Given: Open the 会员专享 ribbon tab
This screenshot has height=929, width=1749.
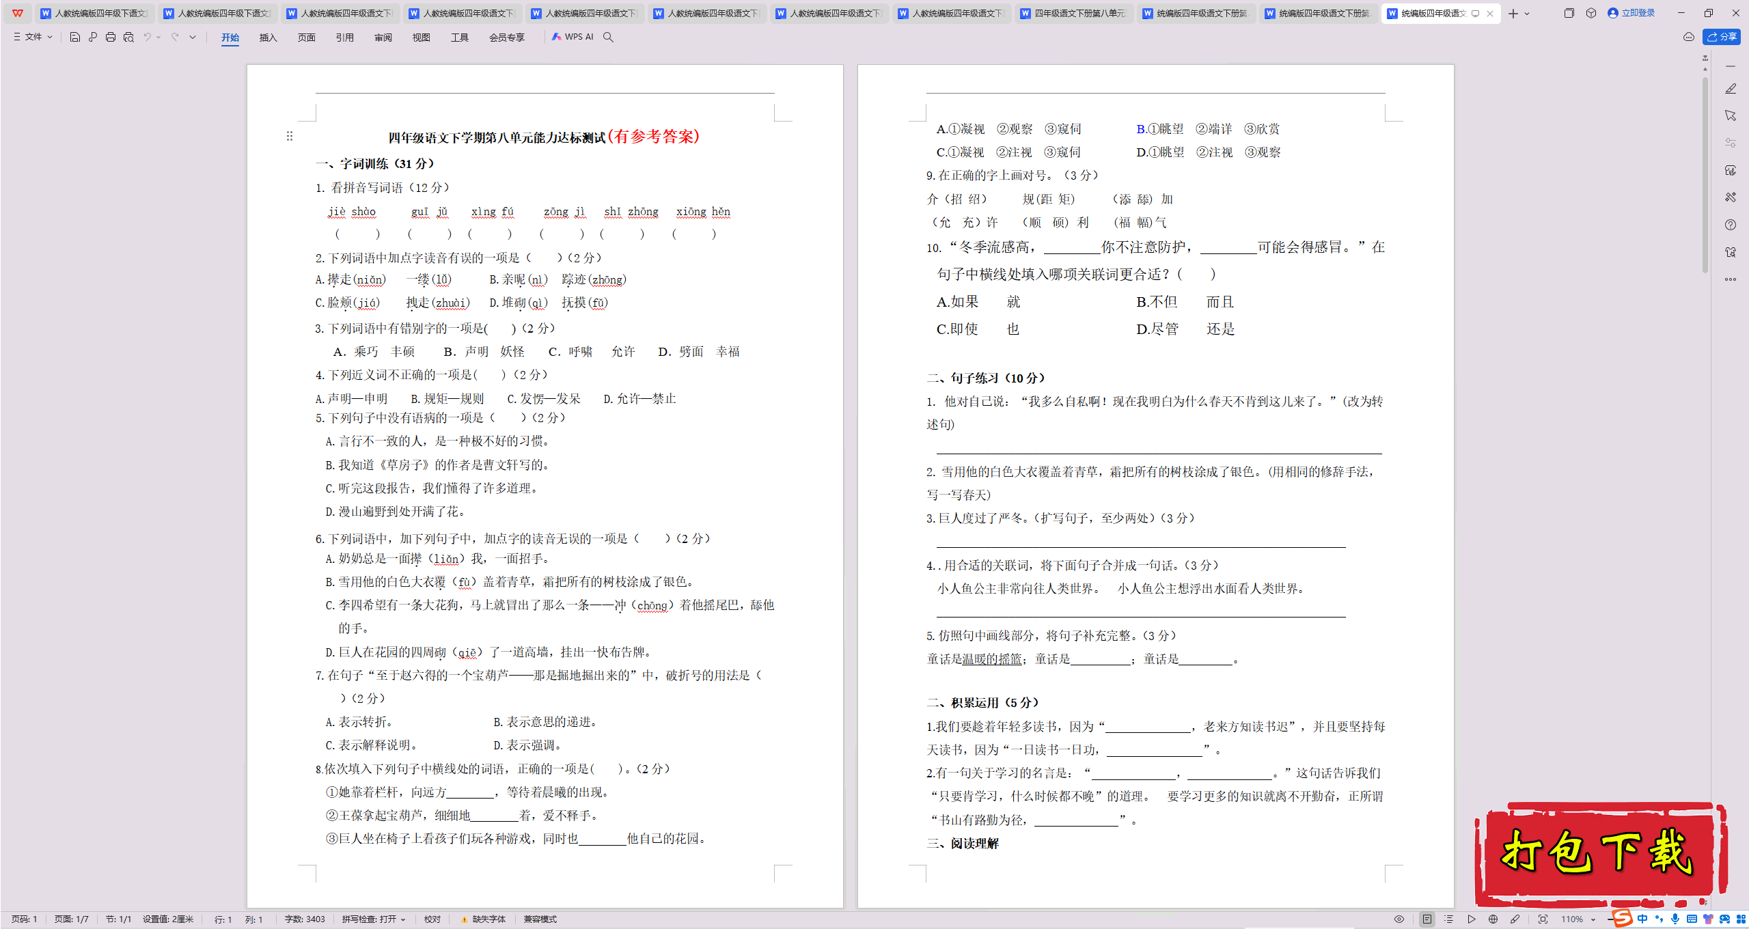Looking at the screenshot, I should click(x=507, y=37).
